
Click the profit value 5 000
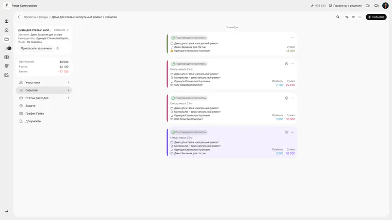pos(280,153)
